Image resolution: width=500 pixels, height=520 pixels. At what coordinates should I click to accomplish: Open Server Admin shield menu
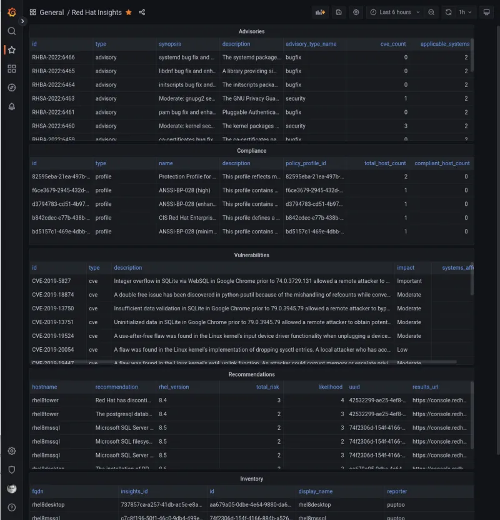click(x=11, y=470)
